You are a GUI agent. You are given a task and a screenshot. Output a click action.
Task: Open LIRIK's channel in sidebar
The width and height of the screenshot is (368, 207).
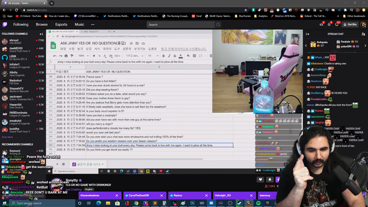click(23, 57)
